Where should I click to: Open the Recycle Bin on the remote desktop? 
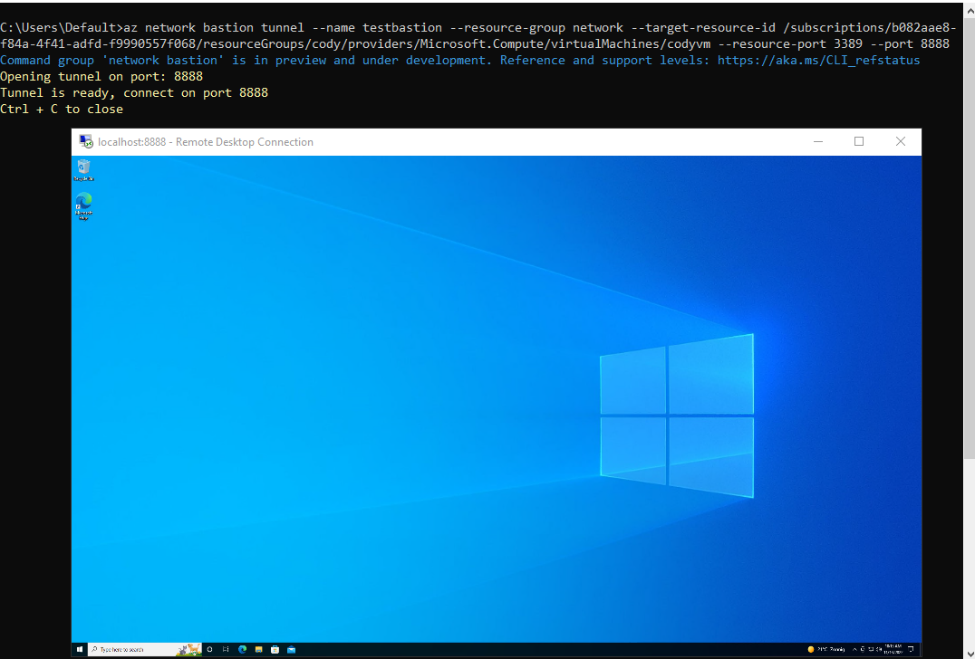pyautogui.click(x=84, y=169)
